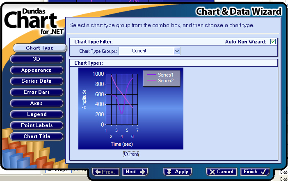Screen dimensions: 288x181
Task: Finish the wizard
Action: click(255, 172)
